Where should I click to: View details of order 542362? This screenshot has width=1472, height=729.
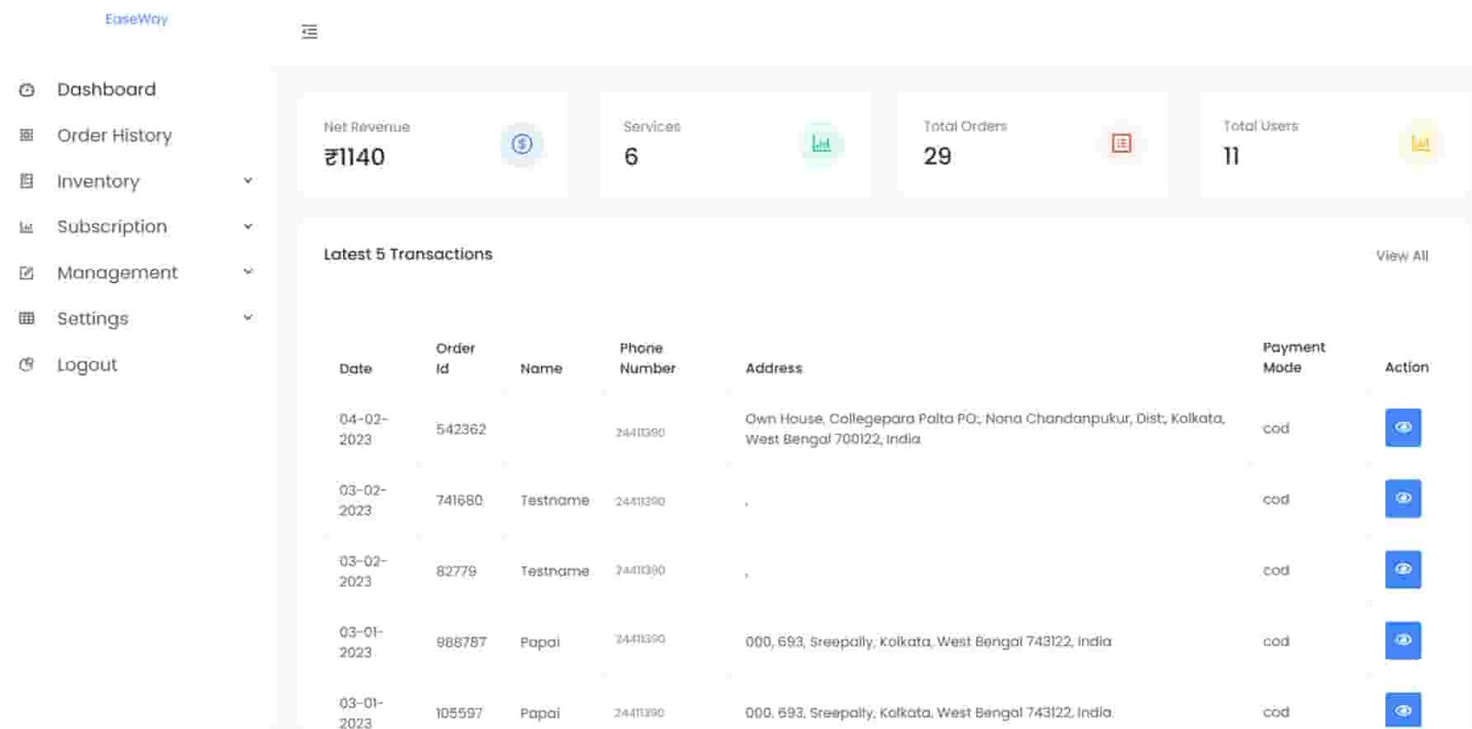[x=1402, y=427]
